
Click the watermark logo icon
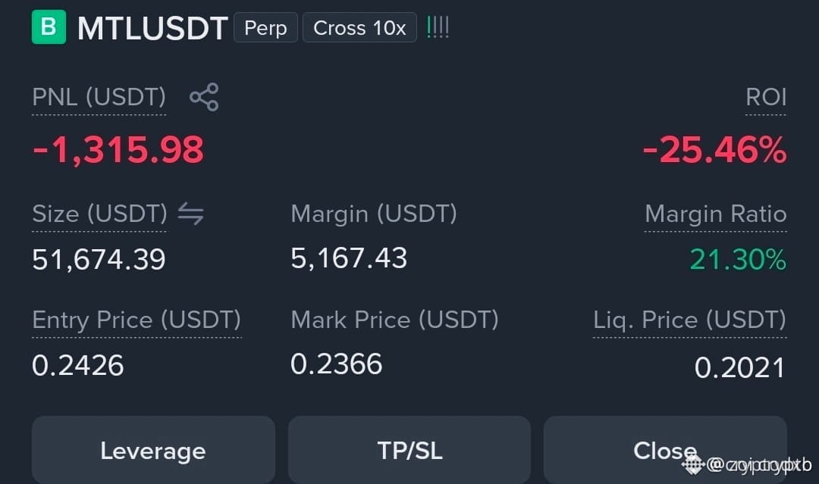693,464
